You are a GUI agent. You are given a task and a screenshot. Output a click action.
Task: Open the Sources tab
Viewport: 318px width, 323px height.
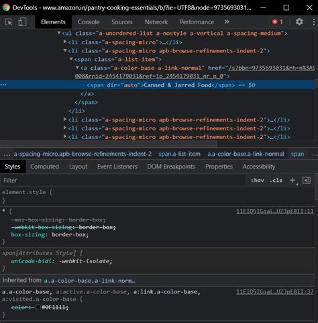tap(122, 22)
